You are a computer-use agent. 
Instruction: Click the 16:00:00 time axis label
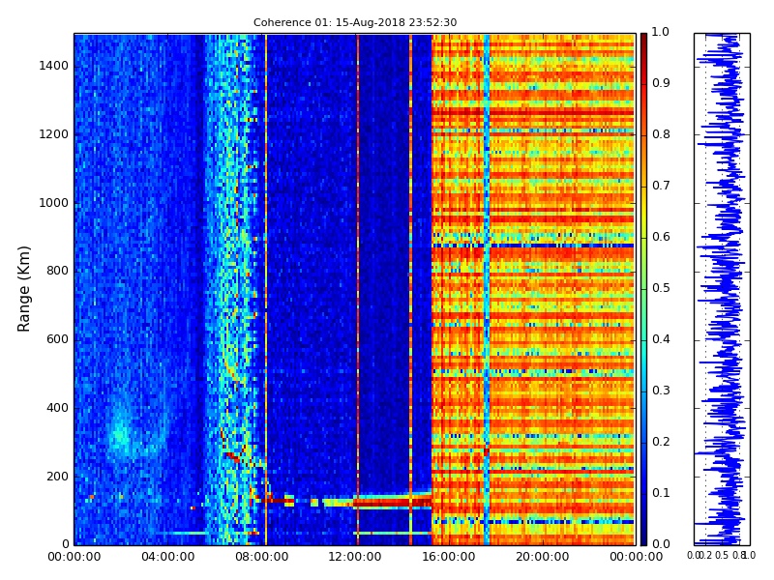[449, 557]
